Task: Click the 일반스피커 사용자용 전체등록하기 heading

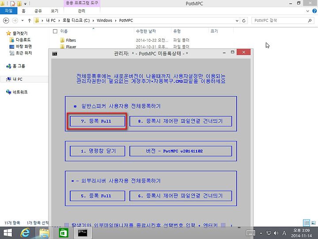Action: point(121,106)
